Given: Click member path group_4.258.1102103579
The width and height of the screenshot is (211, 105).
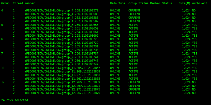Looking at the screenshot, I should tap(62, 10).
